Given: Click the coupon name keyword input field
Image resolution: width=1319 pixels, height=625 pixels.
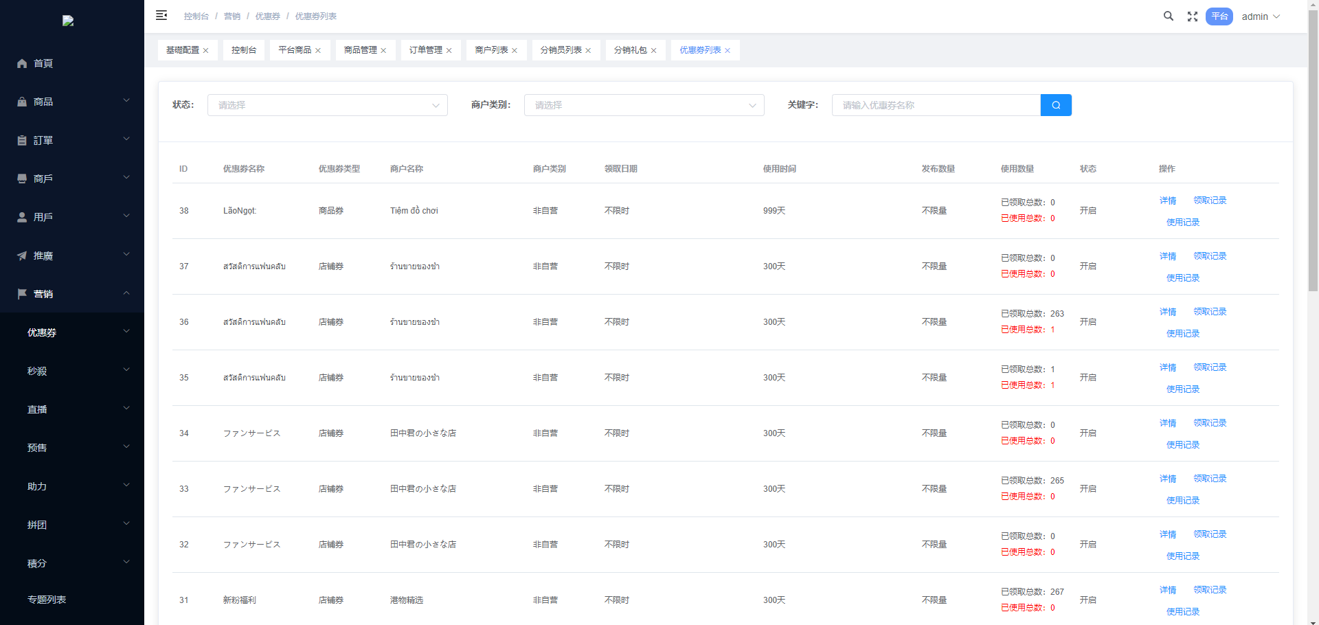Looking at the screenshot, I should pyautogui.click(x=936, y=105).
